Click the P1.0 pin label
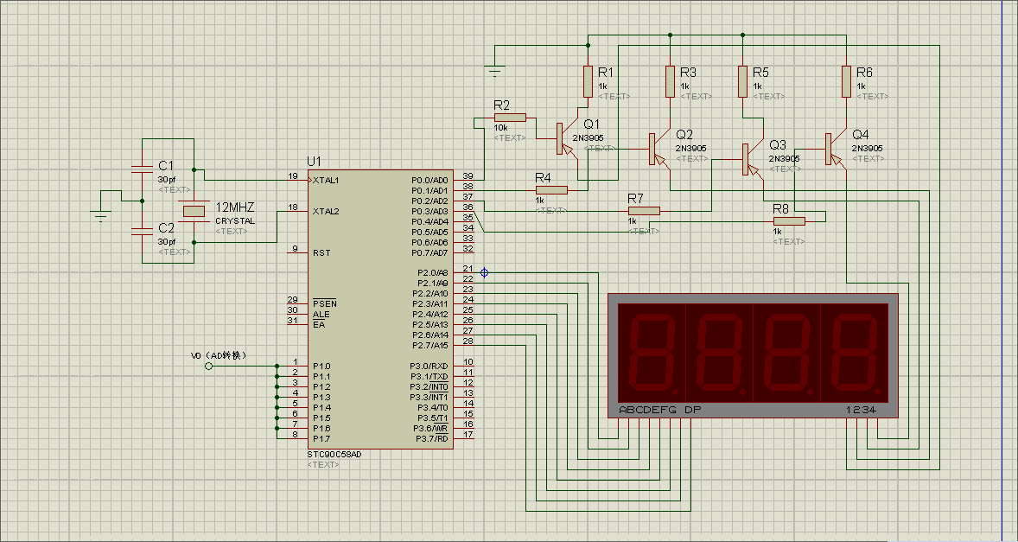Image resolution: width=1018 pixels, height=542 pixels. pos(321,366)
